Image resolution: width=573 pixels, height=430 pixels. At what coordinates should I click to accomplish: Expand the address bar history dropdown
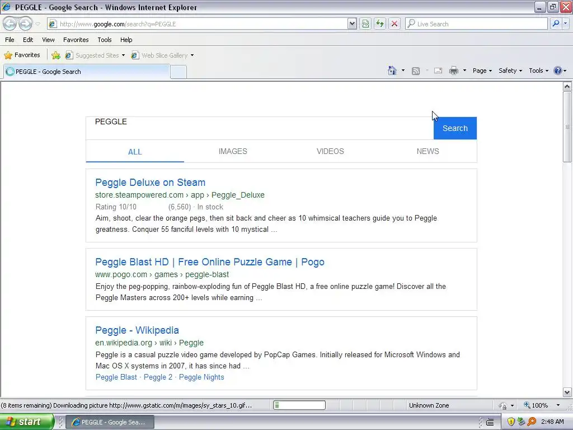[352, 24]
